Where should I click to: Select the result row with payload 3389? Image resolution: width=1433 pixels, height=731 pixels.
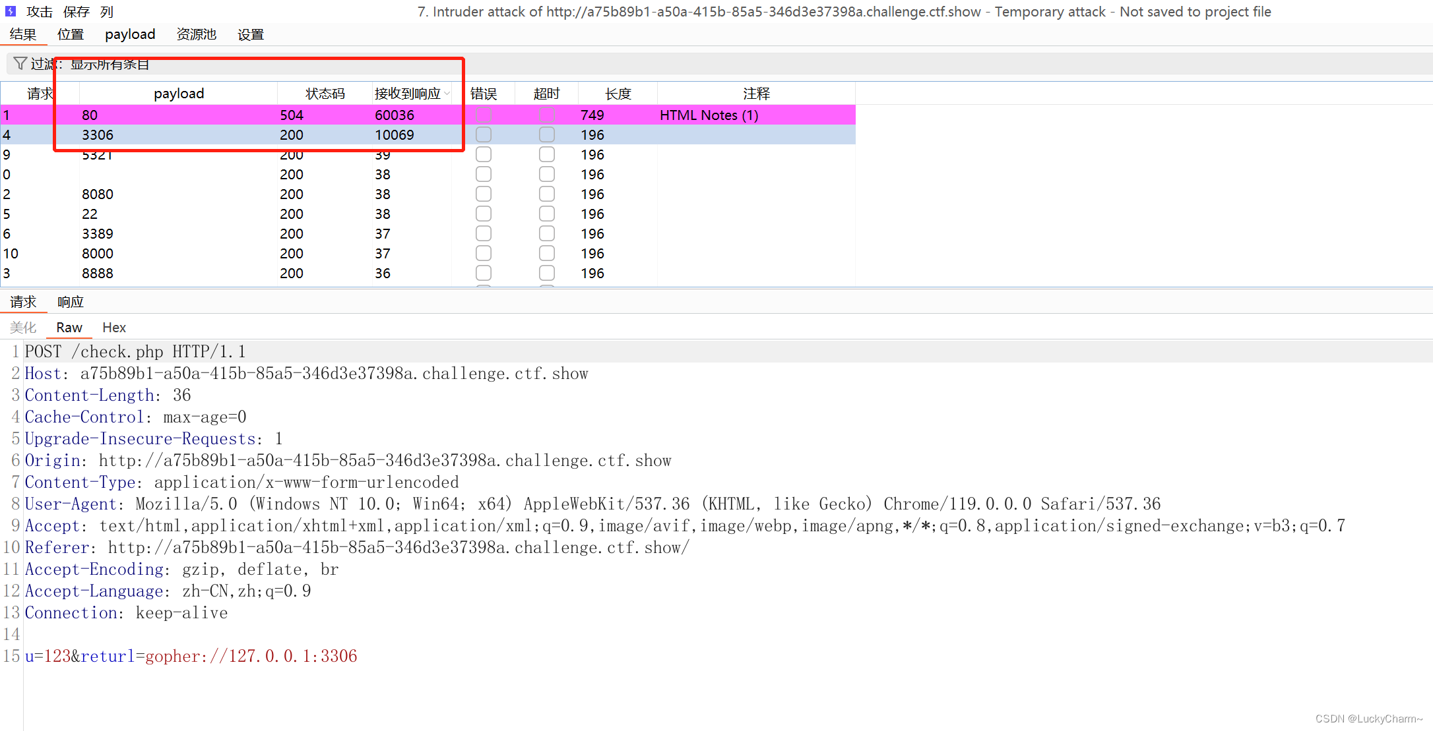point(428,233)
